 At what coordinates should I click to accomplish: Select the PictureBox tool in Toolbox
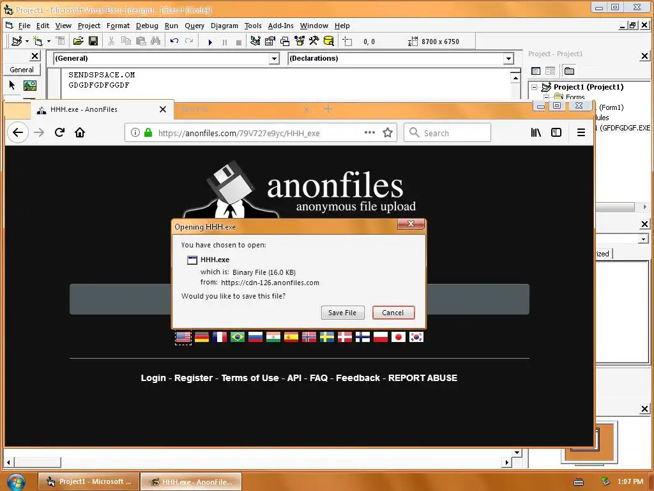pyautogui.click(x=29, y=85)
